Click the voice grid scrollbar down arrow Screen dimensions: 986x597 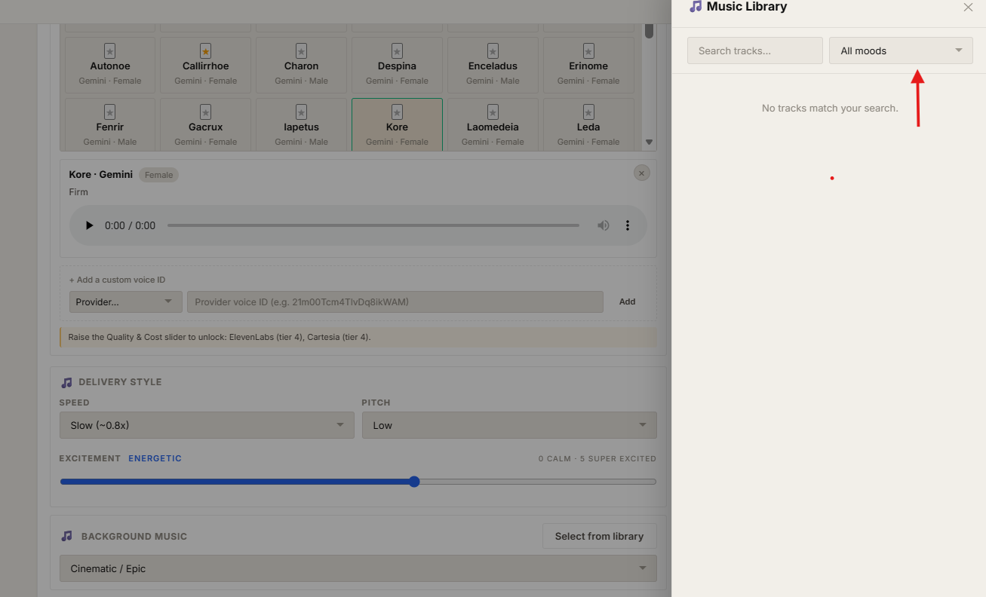(x=649, y=142)
